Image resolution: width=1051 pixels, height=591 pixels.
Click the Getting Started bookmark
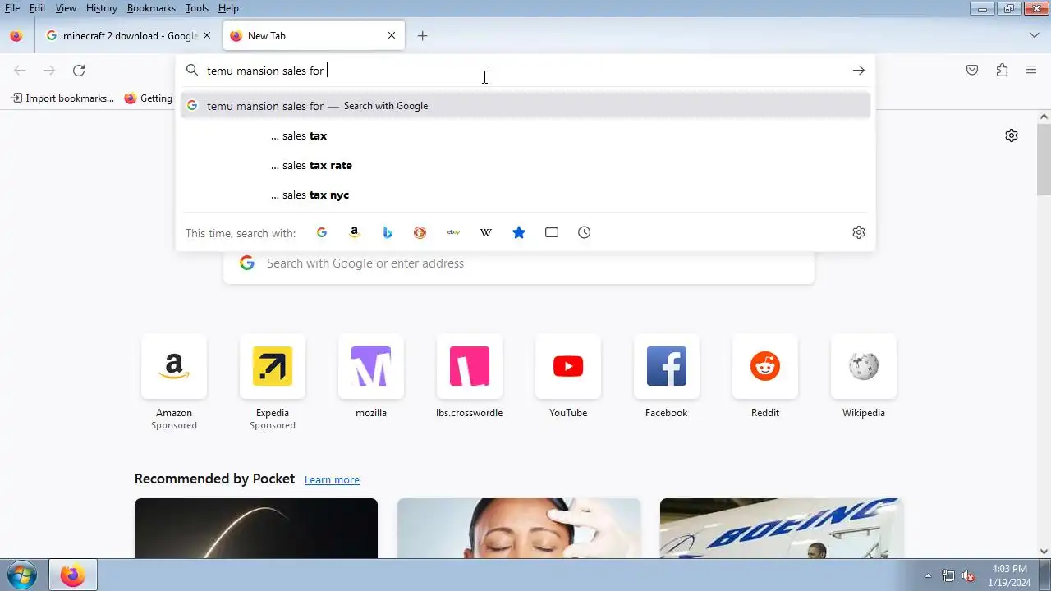coord(149,98)
